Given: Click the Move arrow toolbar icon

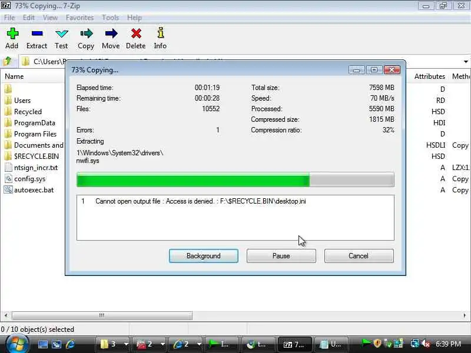Looking at the screenshot, I should pos(111,34).
